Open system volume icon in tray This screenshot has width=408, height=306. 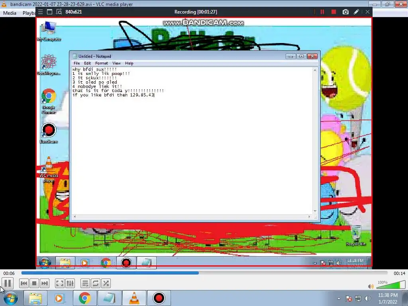pos(367,298)
